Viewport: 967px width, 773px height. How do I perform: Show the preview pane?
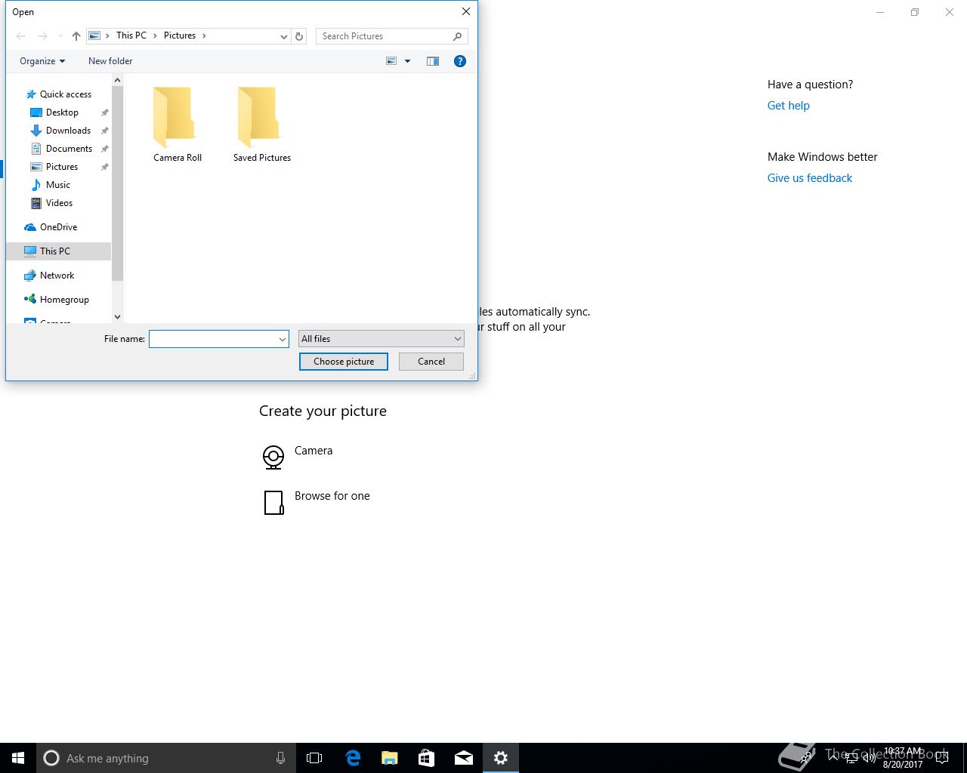click(433, 61)
